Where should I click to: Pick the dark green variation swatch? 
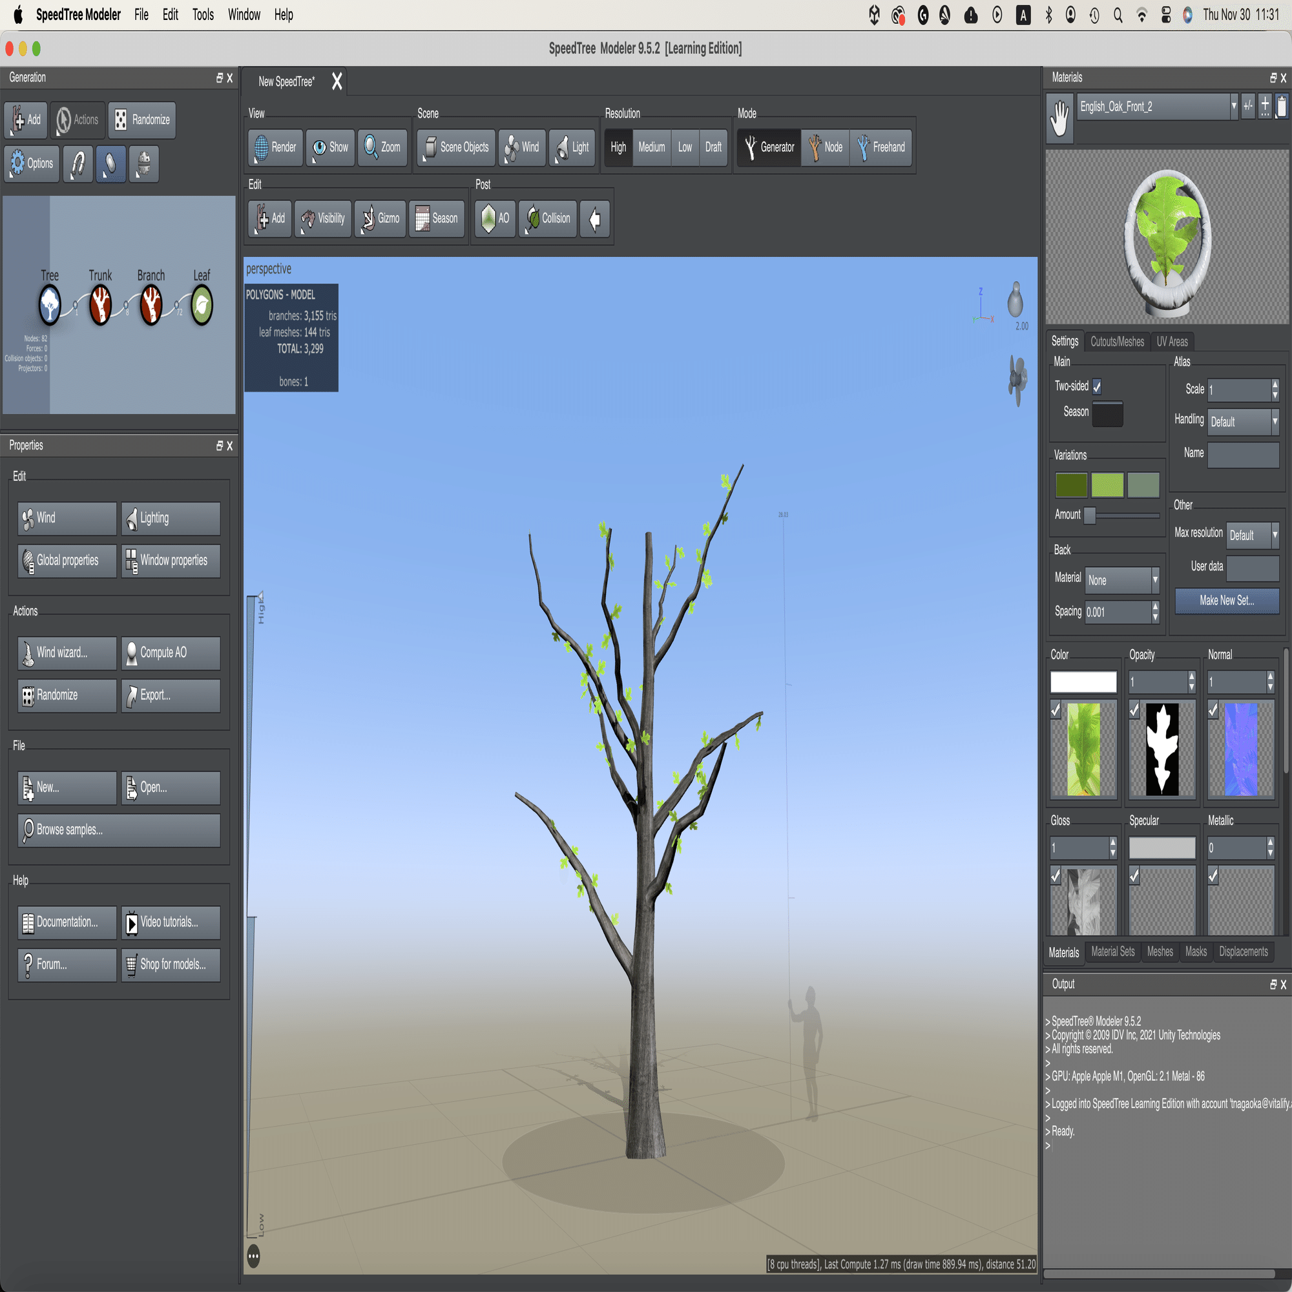click(x=1070, y=485)
